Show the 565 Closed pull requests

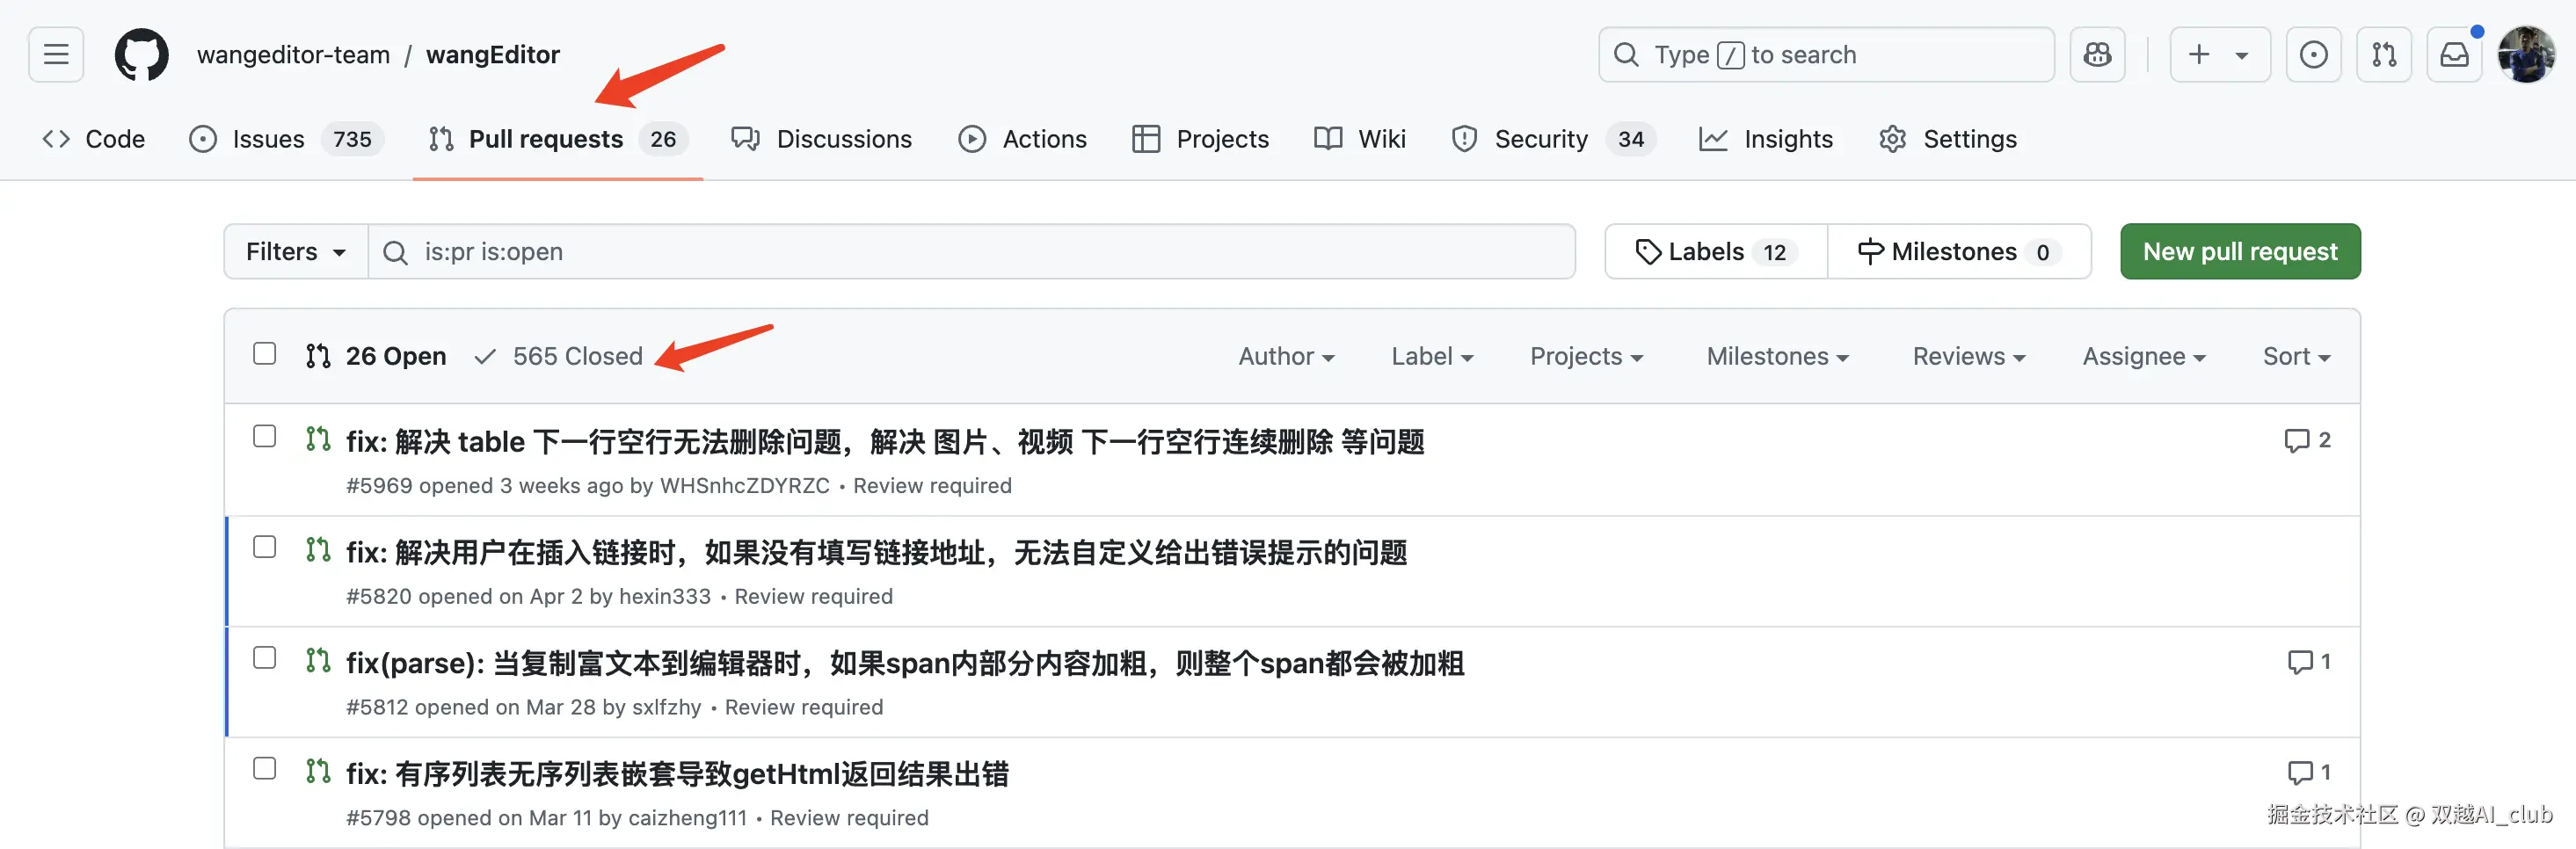[x=559, y=356]
